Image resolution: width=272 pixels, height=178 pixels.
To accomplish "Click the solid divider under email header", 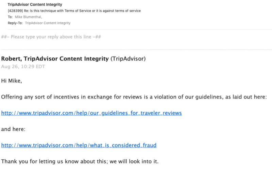I will coord(140,29).
